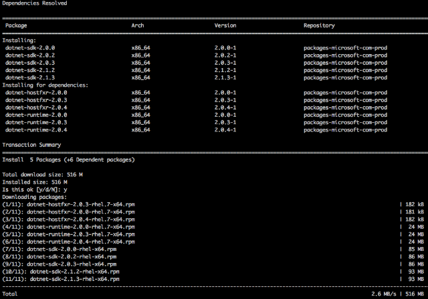Click x86_64 arch in dotnet-sdk-2.0.0 row
428x299 pixels.
pyautogui.click(x=140, y=48)
